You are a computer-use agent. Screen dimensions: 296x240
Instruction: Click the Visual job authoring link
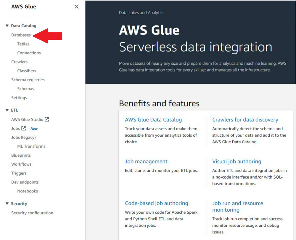coord(237,161)
